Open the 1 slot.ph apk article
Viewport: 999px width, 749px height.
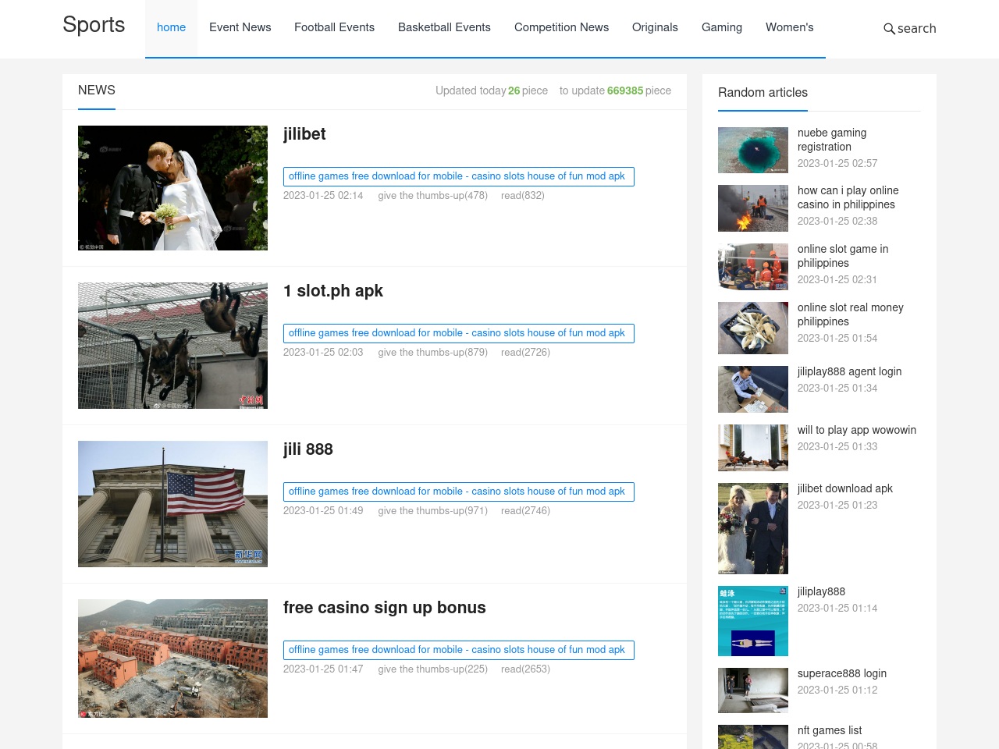coord(333,291)
